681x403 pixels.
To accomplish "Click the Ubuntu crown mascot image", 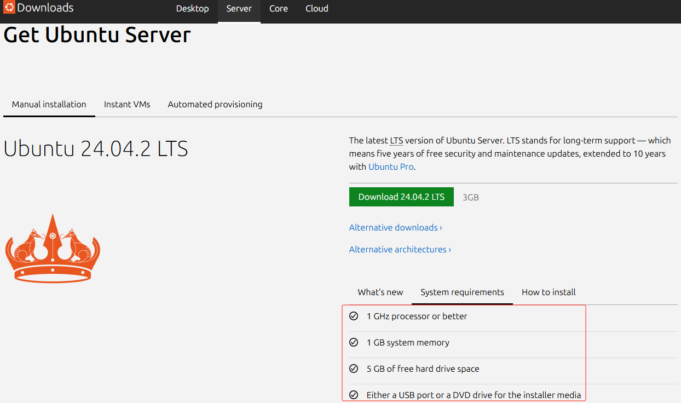I will [53, 248].
